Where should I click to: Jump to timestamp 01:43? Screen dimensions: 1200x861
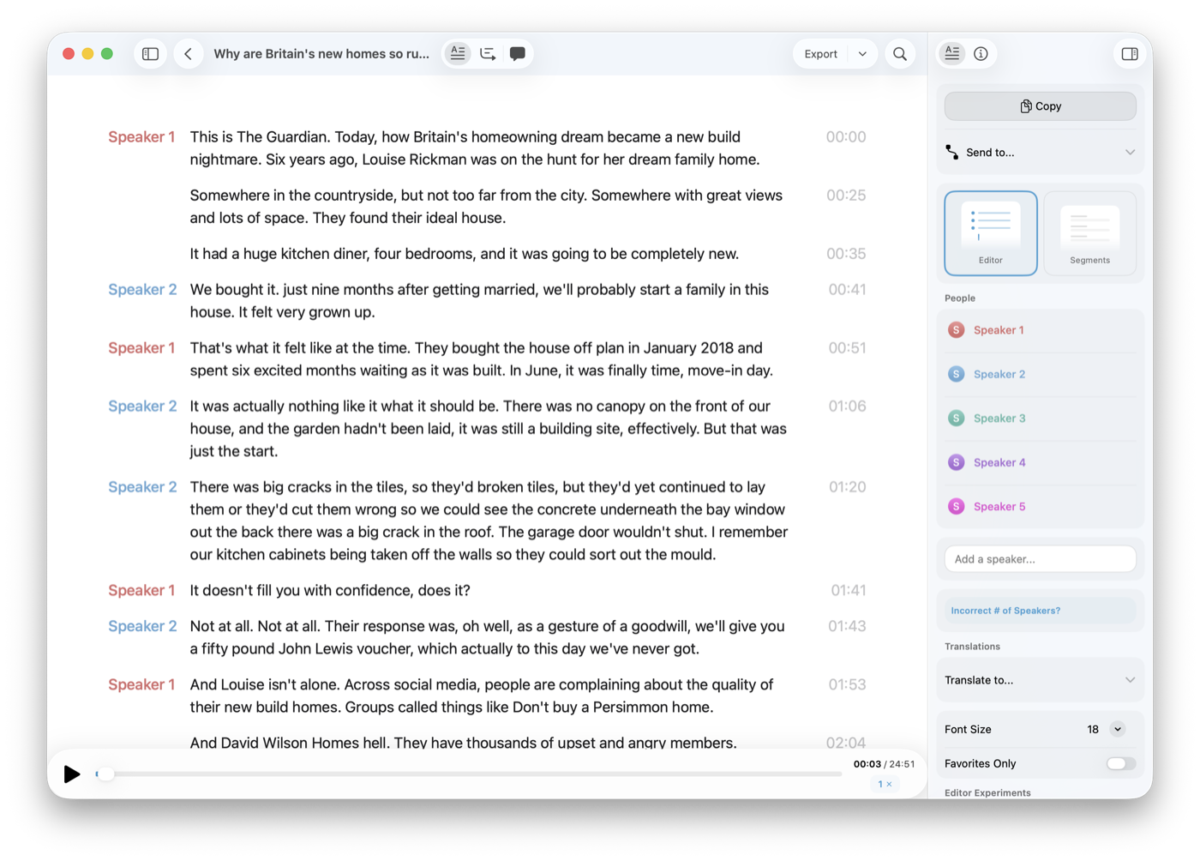(847, 627)
